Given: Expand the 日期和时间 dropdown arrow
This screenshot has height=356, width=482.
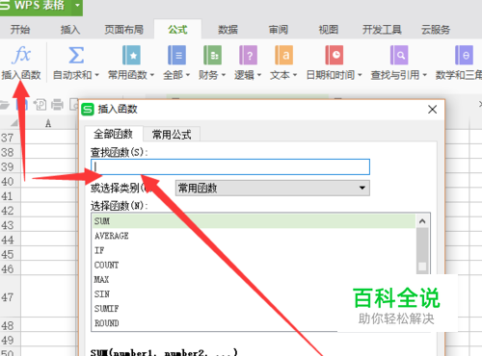Looking at the screenshot, I should pos(360,75).
